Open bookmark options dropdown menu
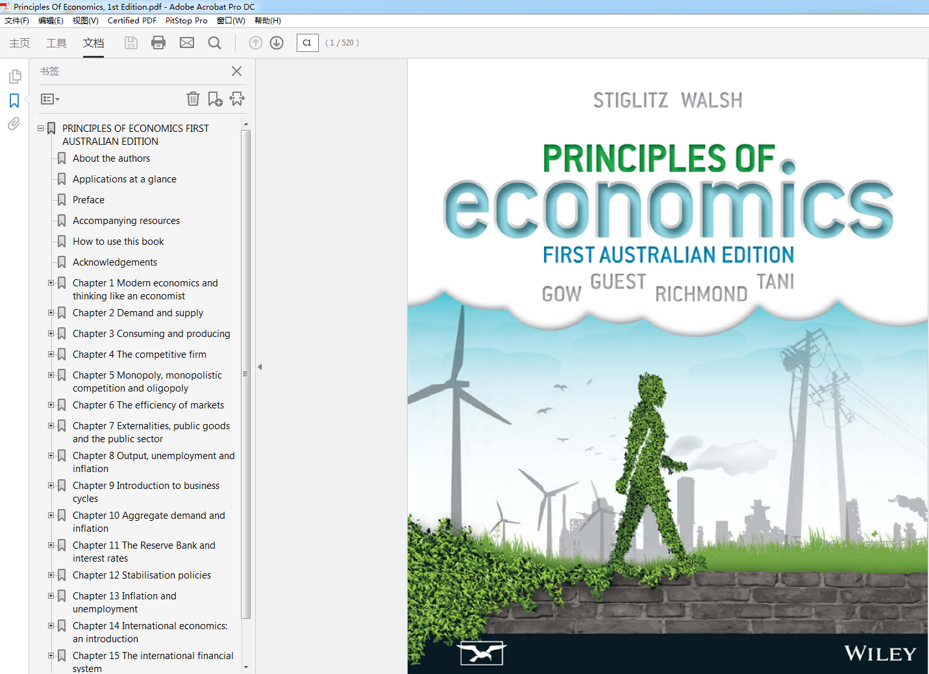The width and height of the screenshot is (929, 674). [50, 99]
